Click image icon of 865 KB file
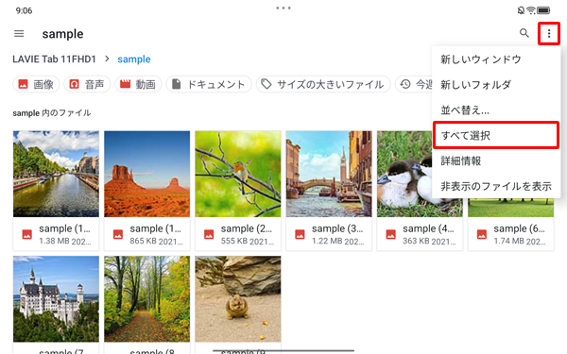Viewport: 567px width, 354px height. tap(118, 234)
